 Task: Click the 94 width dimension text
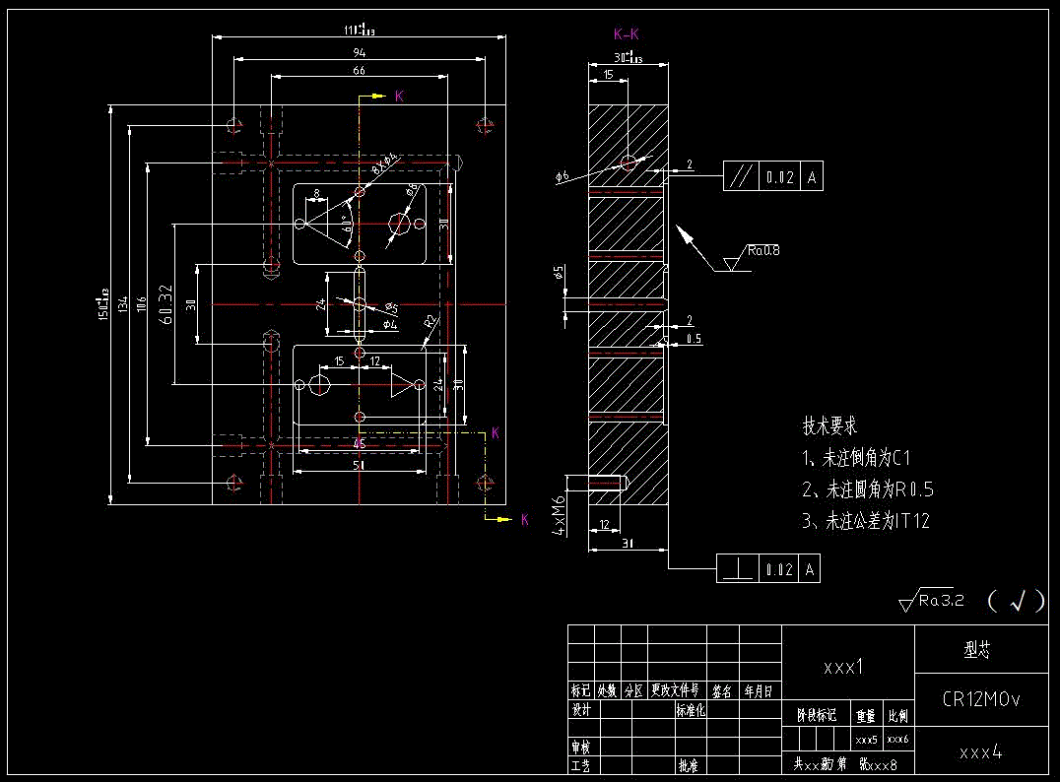(360, 52)
